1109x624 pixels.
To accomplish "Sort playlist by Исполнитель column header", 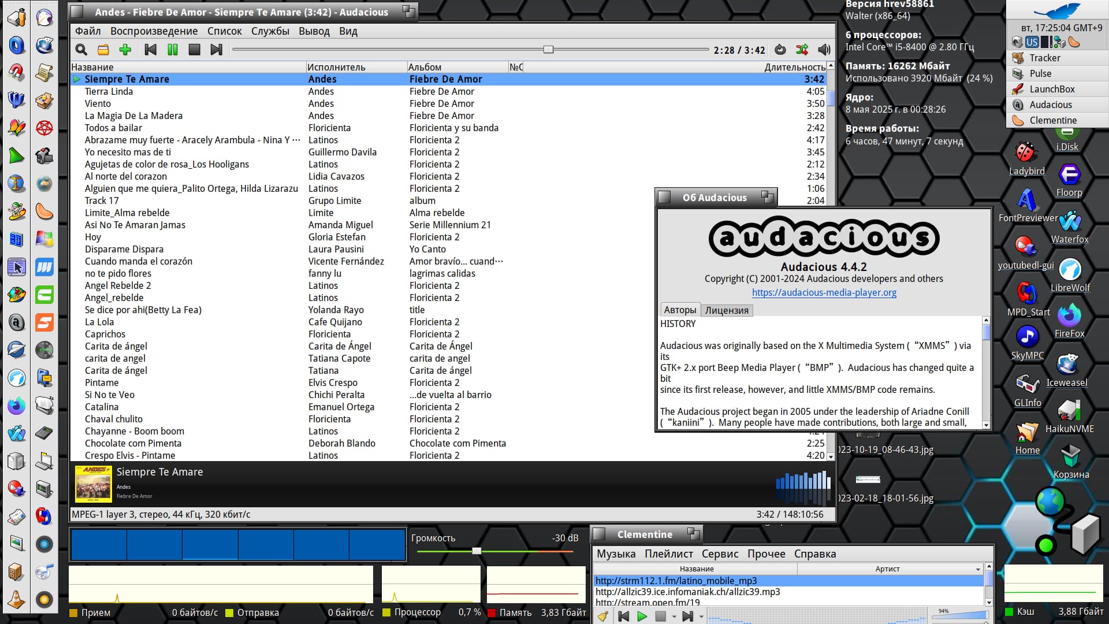I will click(356, 67).
